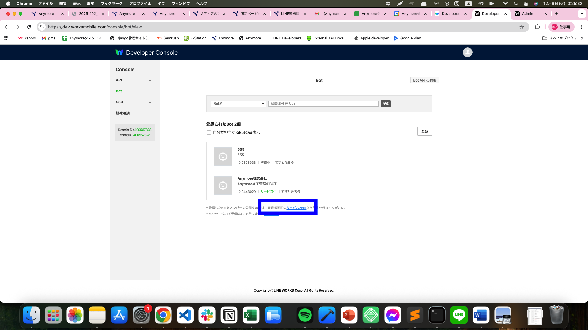Open Slack from the dock
Image resolution: width=588 pixels, height=330 pixels.
point(207,315)
